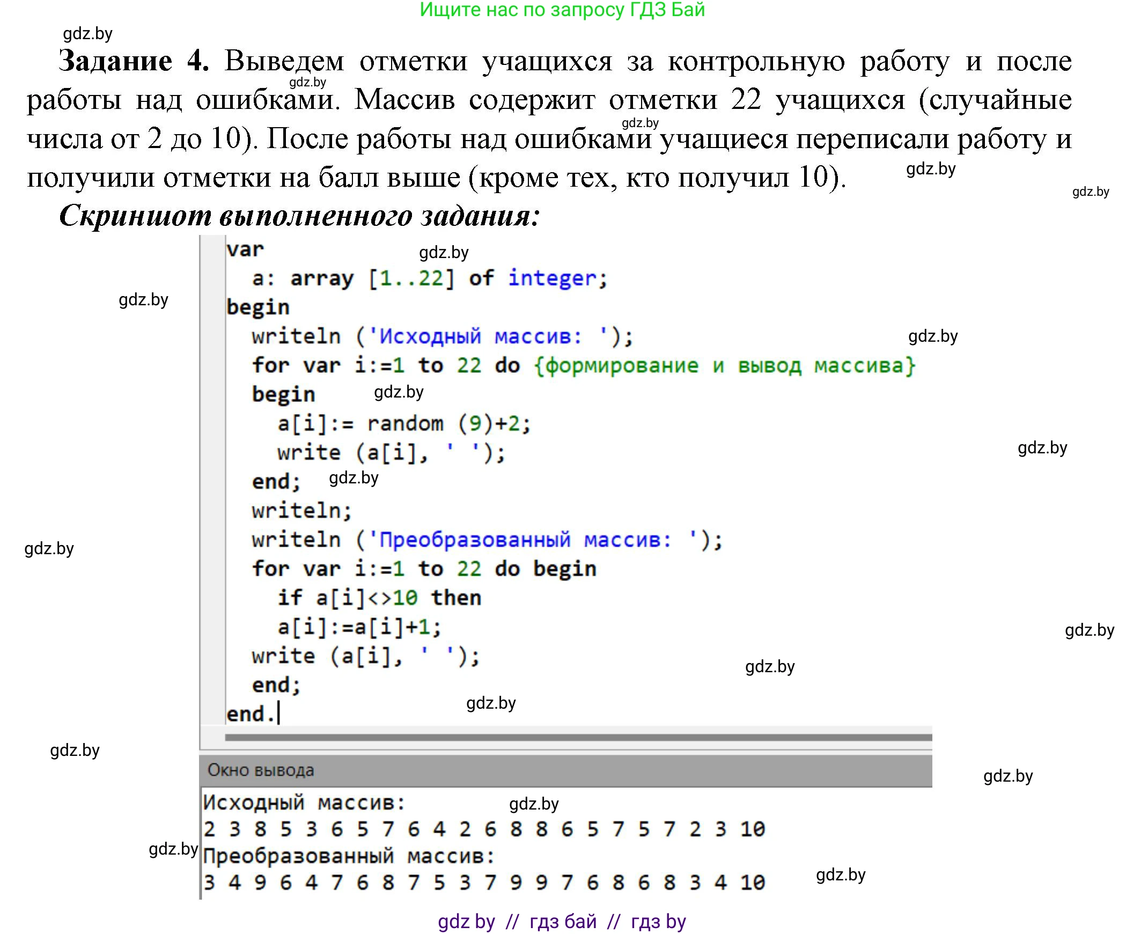Click the standalone 'writeln;' line
This screenshot has height=934, width=1126.
pyautogui.click(x=301, y=511)
